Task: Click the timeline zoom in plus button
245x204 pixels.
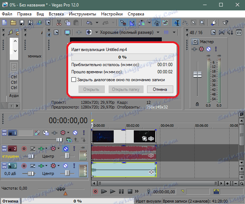Action: [x=227, y=184]
